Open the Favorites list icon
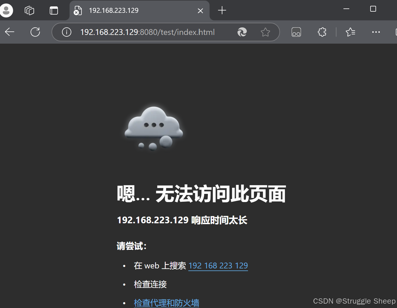Viewport: 397px width, 308px height. point(350,32)
